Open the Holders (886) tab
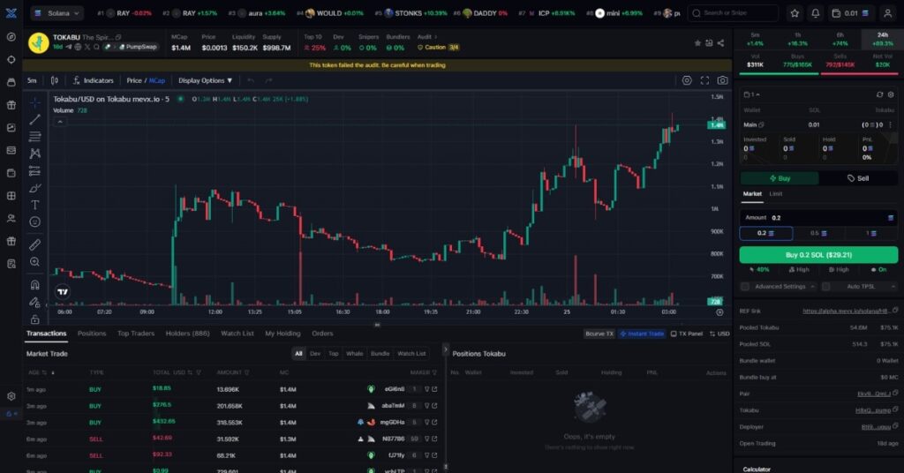 point(187,334)
